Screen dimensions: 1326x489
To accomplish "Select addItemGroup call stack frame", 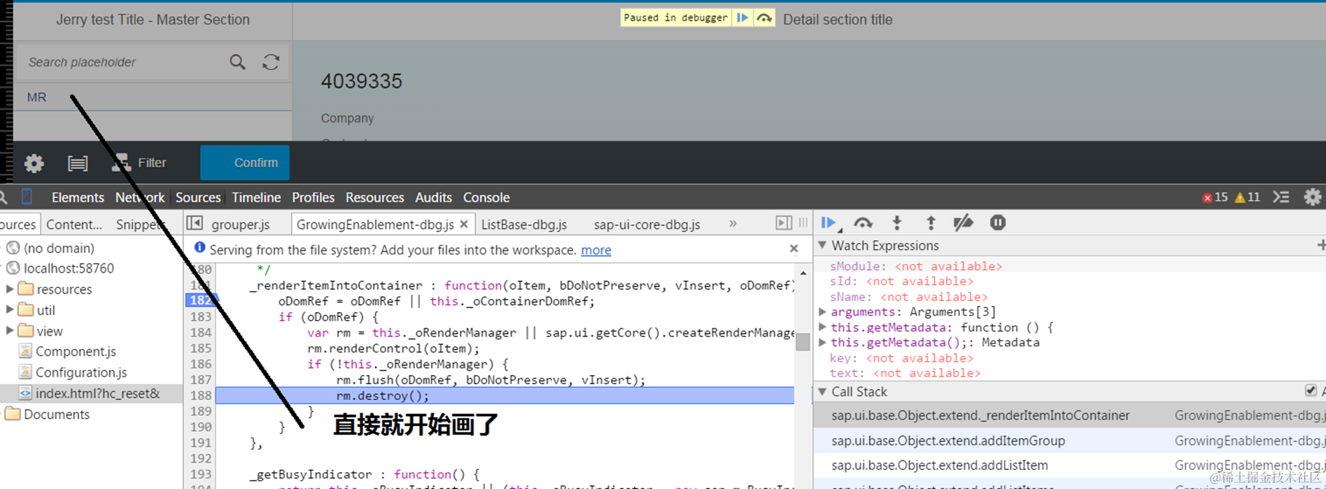I will 1069,440.
